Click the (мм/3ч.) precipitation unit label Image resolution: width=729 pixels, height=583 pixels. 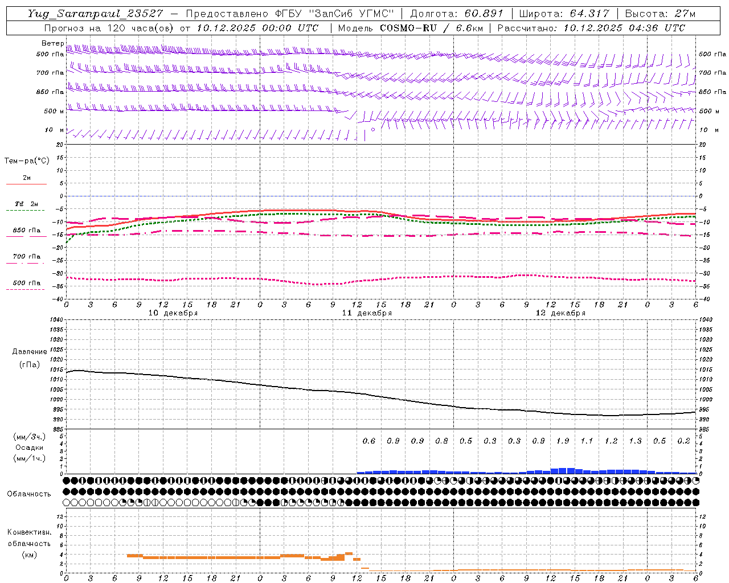[x=30, y=437]
